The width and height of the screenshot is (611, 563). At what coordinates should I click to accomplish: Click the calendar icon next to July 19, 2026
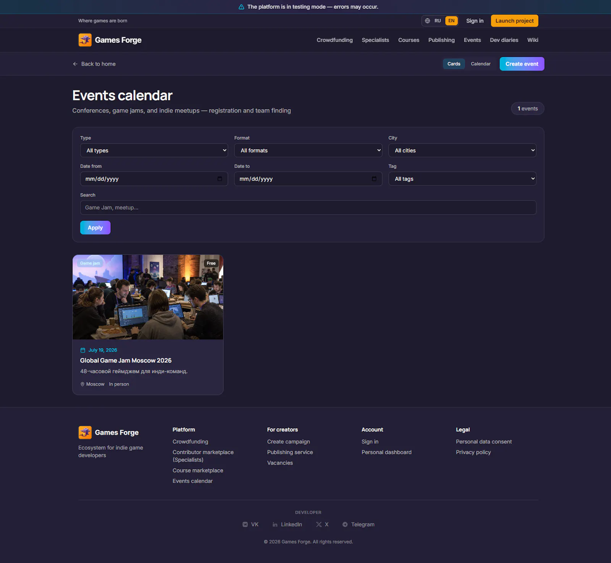pos(83,350)
